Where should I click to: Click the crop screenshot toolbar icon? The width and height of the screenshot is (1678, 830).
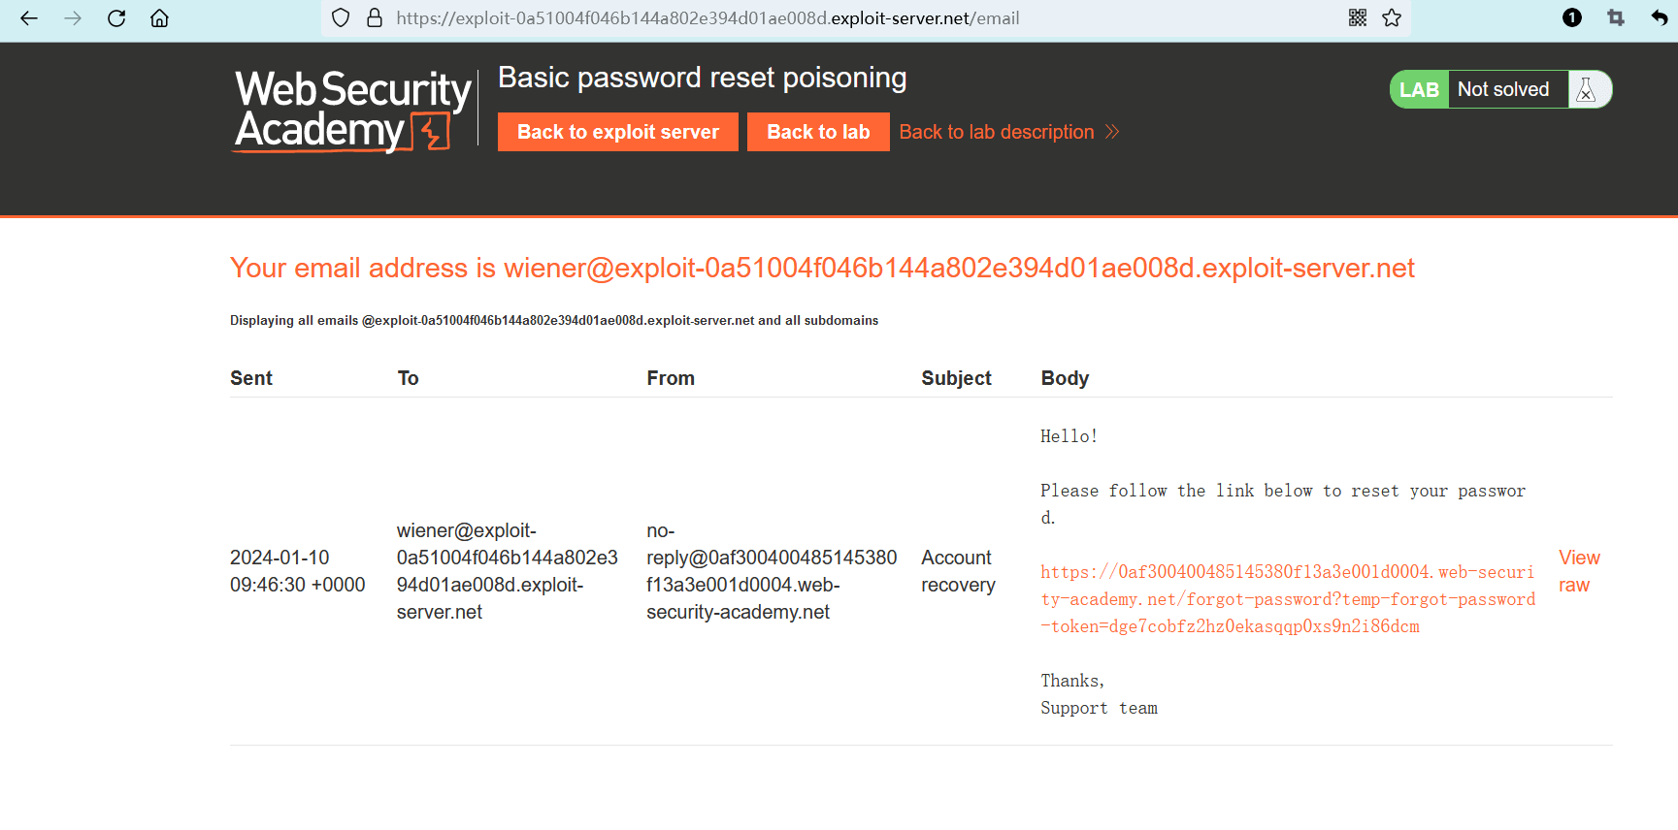[x=1616, y=17]
